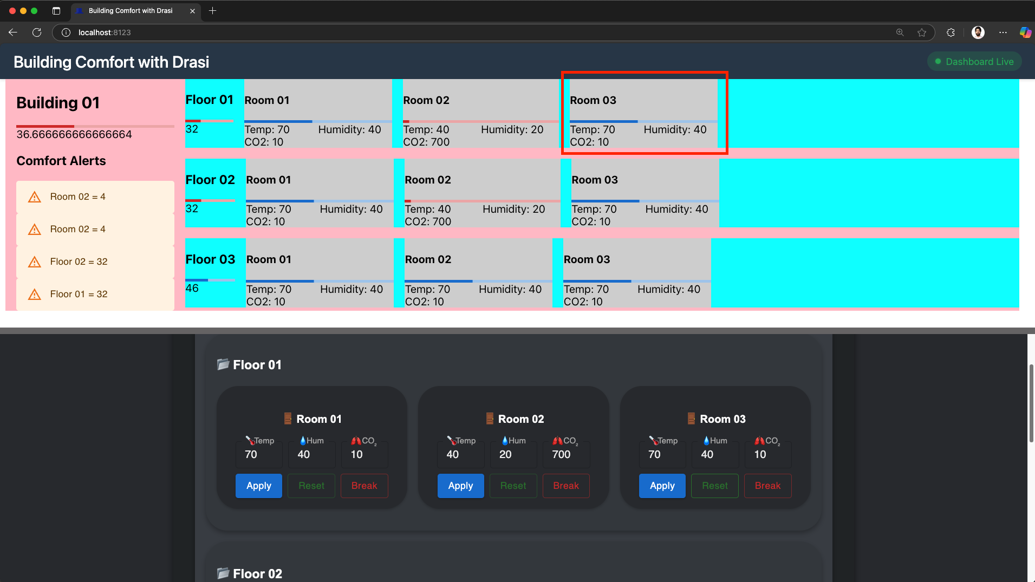Click the folder icon beside Floor 01 heading
The image size is (1035, 582).
pyautogui.click(x=223, y=364)
